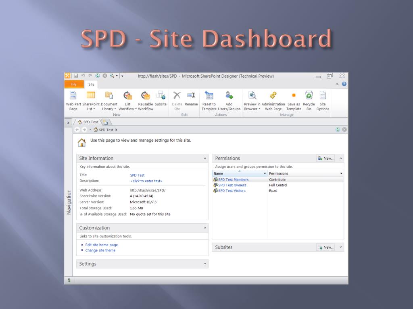The height and width of the screenshot is (309, 413).
Task: Click the Full Control permission cell
Action: [x=278, y=185]
